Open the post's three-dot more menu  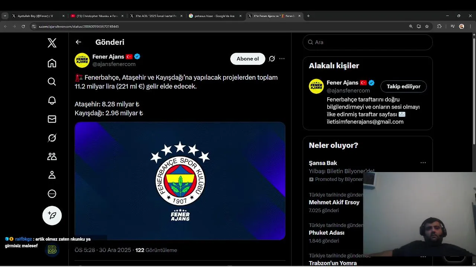click(x=282, y=59)
